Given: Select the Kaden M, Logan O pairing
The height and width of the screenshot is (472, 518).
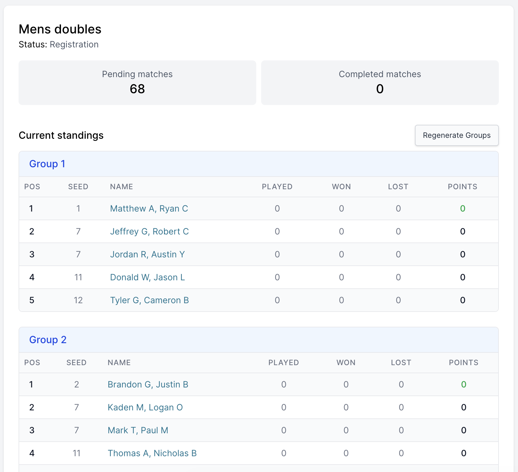Looking at the screenshot, I should tap(145, 407).
